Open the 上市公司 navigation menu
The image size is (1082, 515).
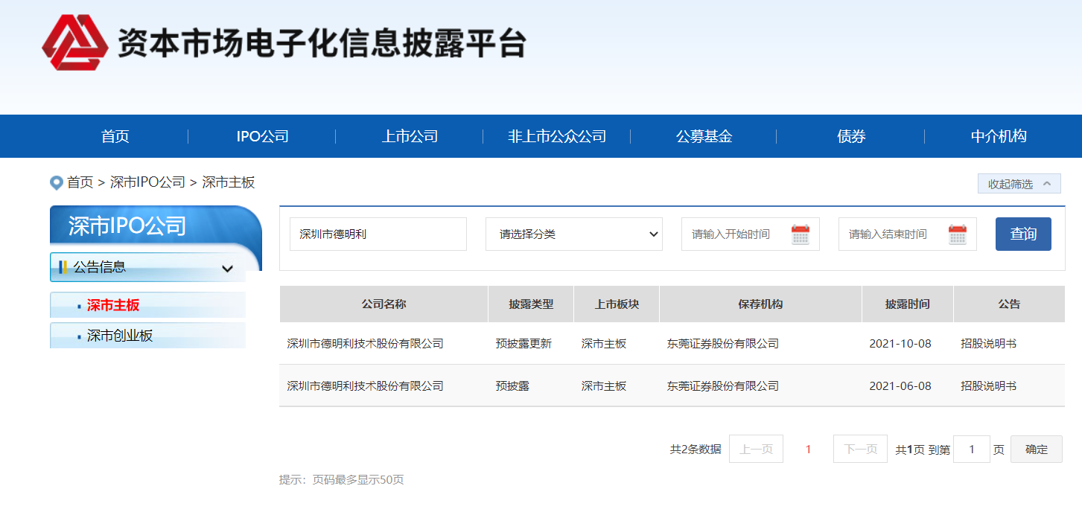coord(410,136)
